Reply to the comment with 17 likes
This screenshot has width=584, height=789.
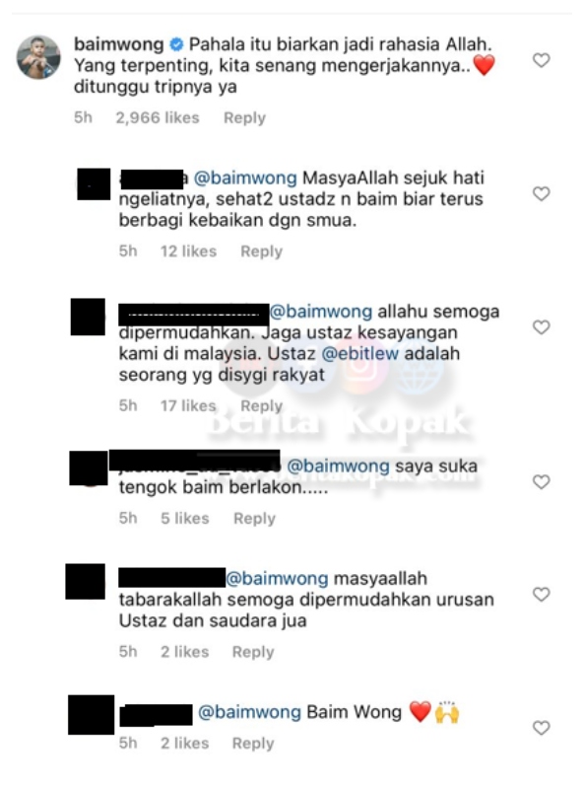point(261,405)
